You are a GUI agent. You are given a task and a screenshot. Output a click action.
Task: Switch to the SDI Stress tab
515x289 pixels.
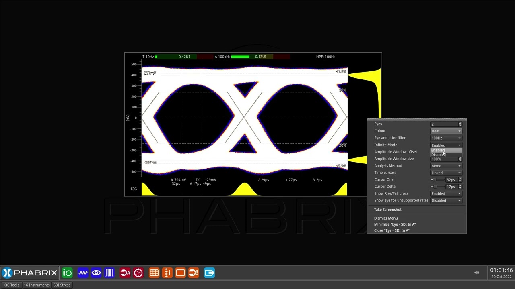pos(62,285)
